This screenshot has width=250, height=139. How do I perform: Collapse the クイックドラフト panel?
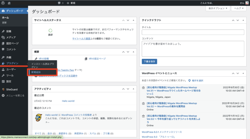tap(243, 20)
